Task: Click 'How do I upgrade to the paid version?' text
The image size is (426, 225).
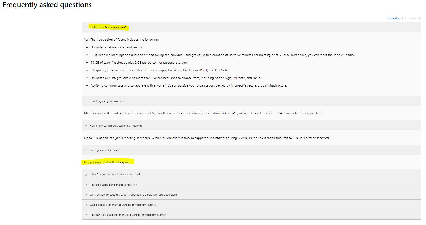Action: pyautogui.click(x=113, y=185)
